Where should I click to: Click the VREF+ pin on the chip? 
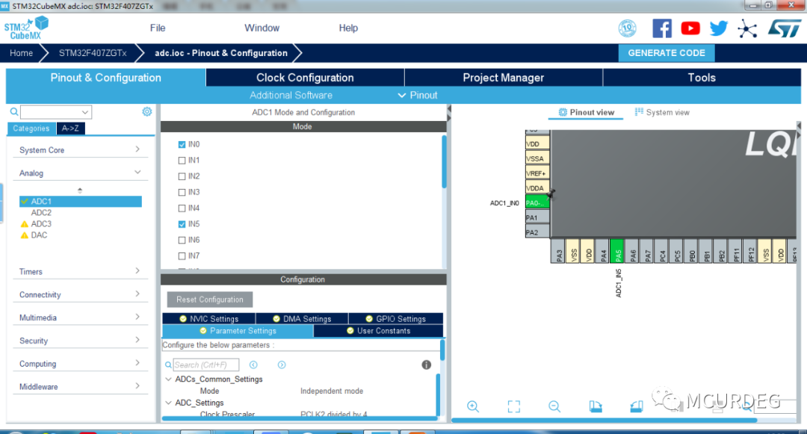(537, 173)
